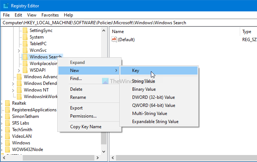Image resolution: width=257 pixels, height=162 pixels.
Task: Click the REG_SZ type cell
Action: (249, 40)
